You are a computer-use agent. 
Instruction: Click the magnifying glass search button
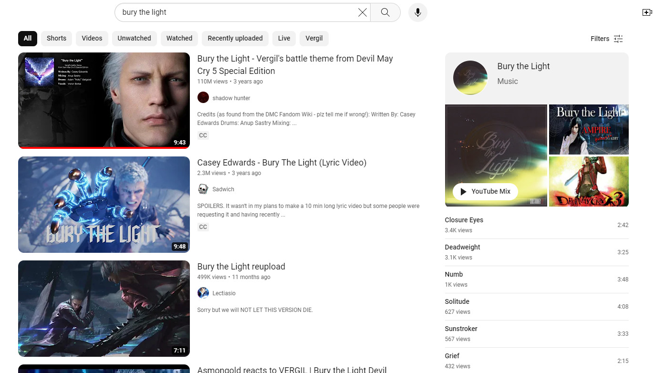pyautogui.click(x=385, y=12)
